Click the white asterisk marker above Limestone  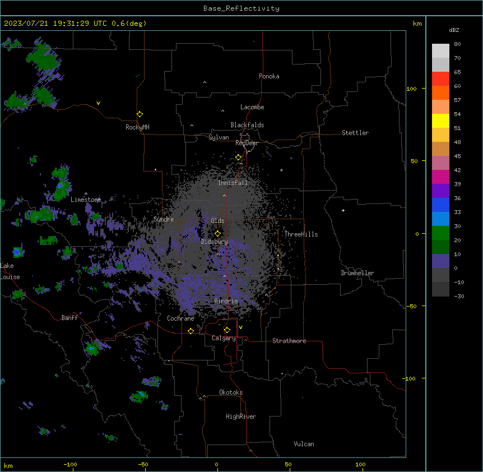pos(86,194)
